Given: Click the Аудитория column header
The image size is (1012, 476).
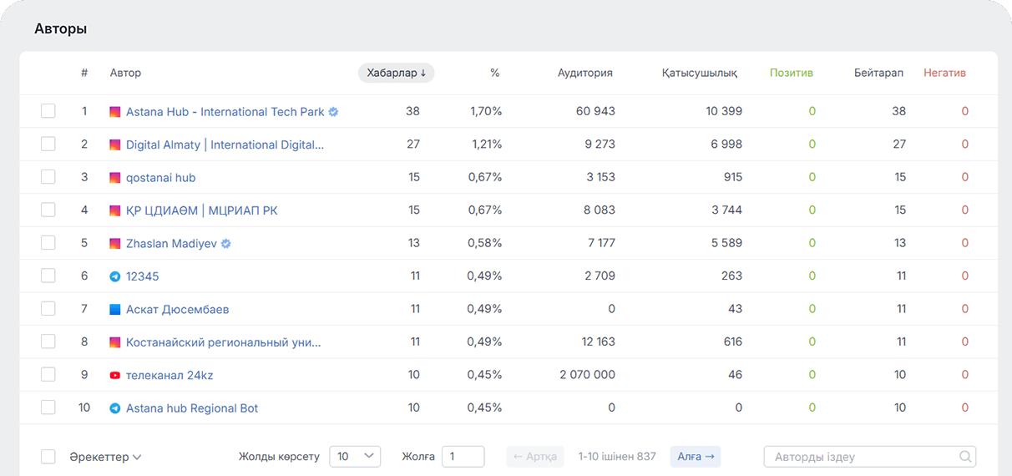Looking at the screenshot, I should pyautogui.click(x=585, y=73).
